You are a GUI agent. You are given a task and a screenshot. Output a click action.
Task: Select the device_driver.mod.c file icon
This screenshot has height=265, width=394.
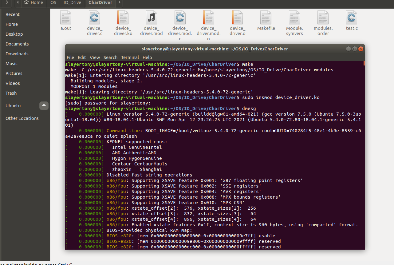(180, 18)
